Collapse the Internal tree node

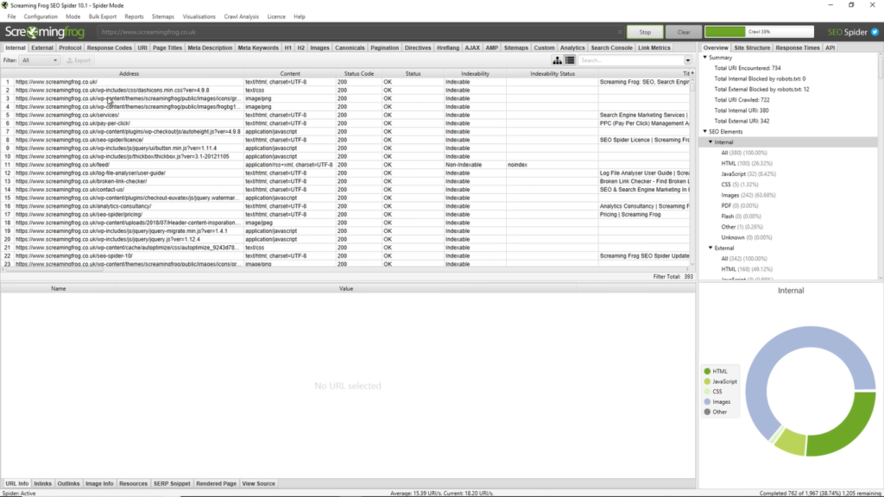(x=710, y=142)
